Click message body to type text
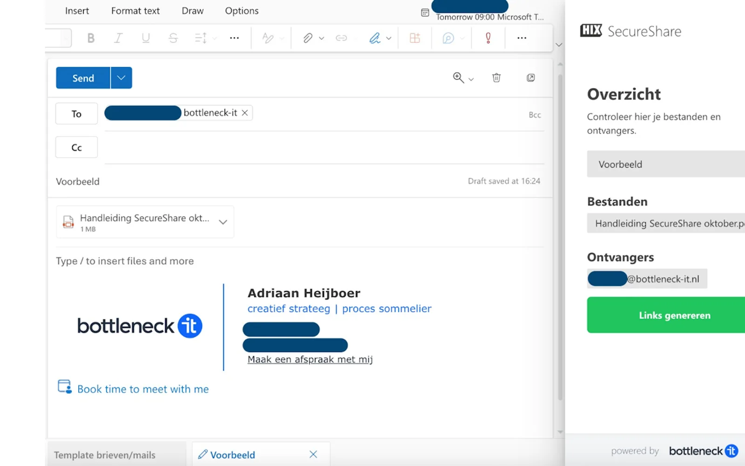Viewport: 745px width, 466px height. 125,261
